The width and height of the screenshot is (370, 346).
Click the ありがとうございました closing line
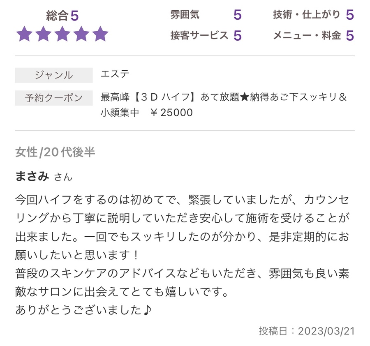(83, 310)
